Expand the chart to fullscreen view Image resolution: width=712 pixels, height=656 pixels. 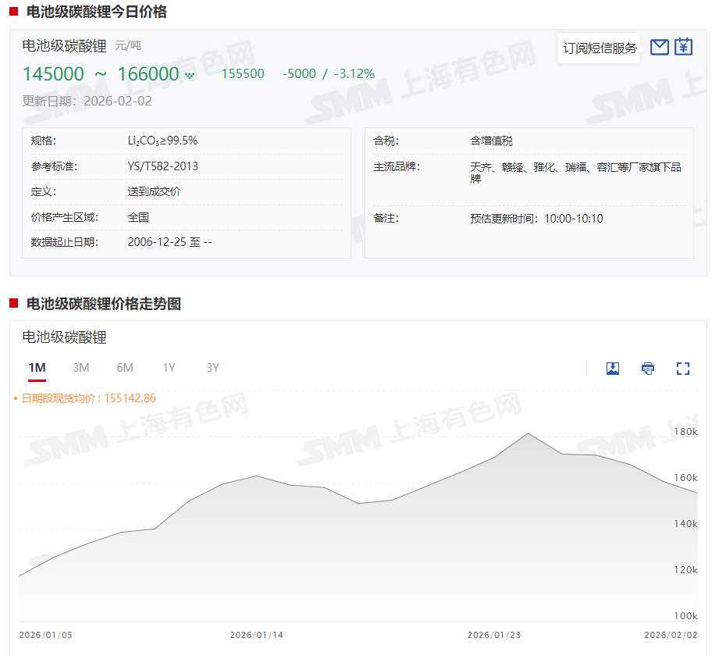coord(683,369)
